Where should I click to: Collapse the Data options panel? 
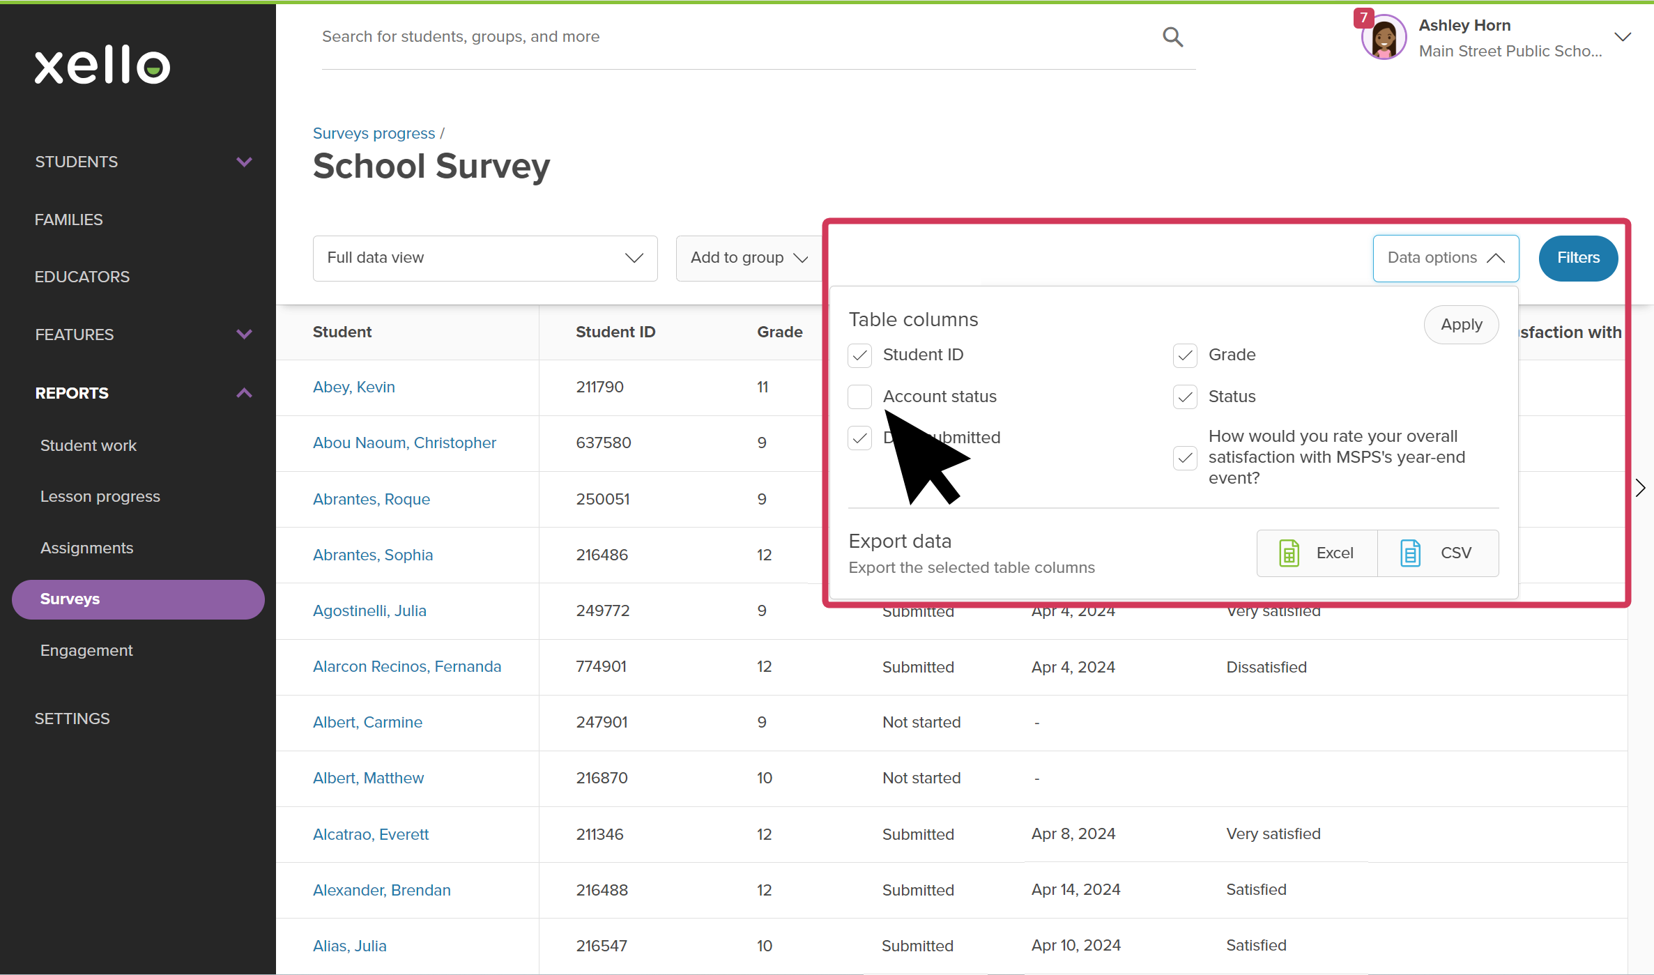(1445, 258)
